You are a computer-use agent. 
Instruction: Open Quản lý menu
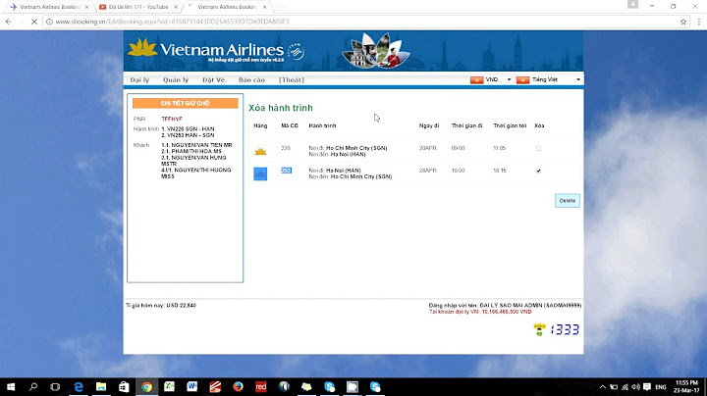tap(176, 79)
